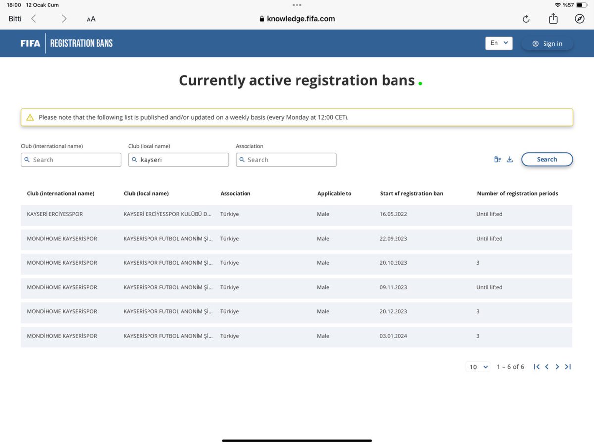Click the 1 – 6 of 6 page counter

pos(510,367)
